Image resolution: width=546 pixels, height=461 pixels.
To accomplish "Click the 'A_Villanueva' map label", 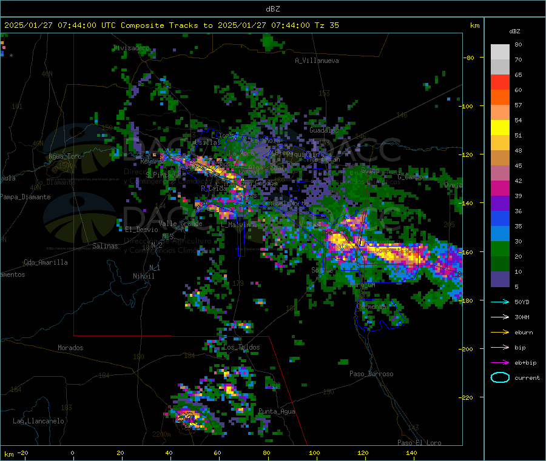I will (317, 61).
